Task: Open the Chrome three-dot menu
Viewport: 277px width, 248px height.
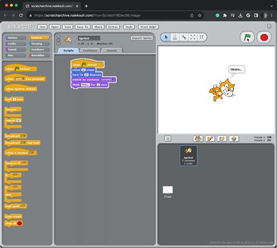Action: pos(272,15)
